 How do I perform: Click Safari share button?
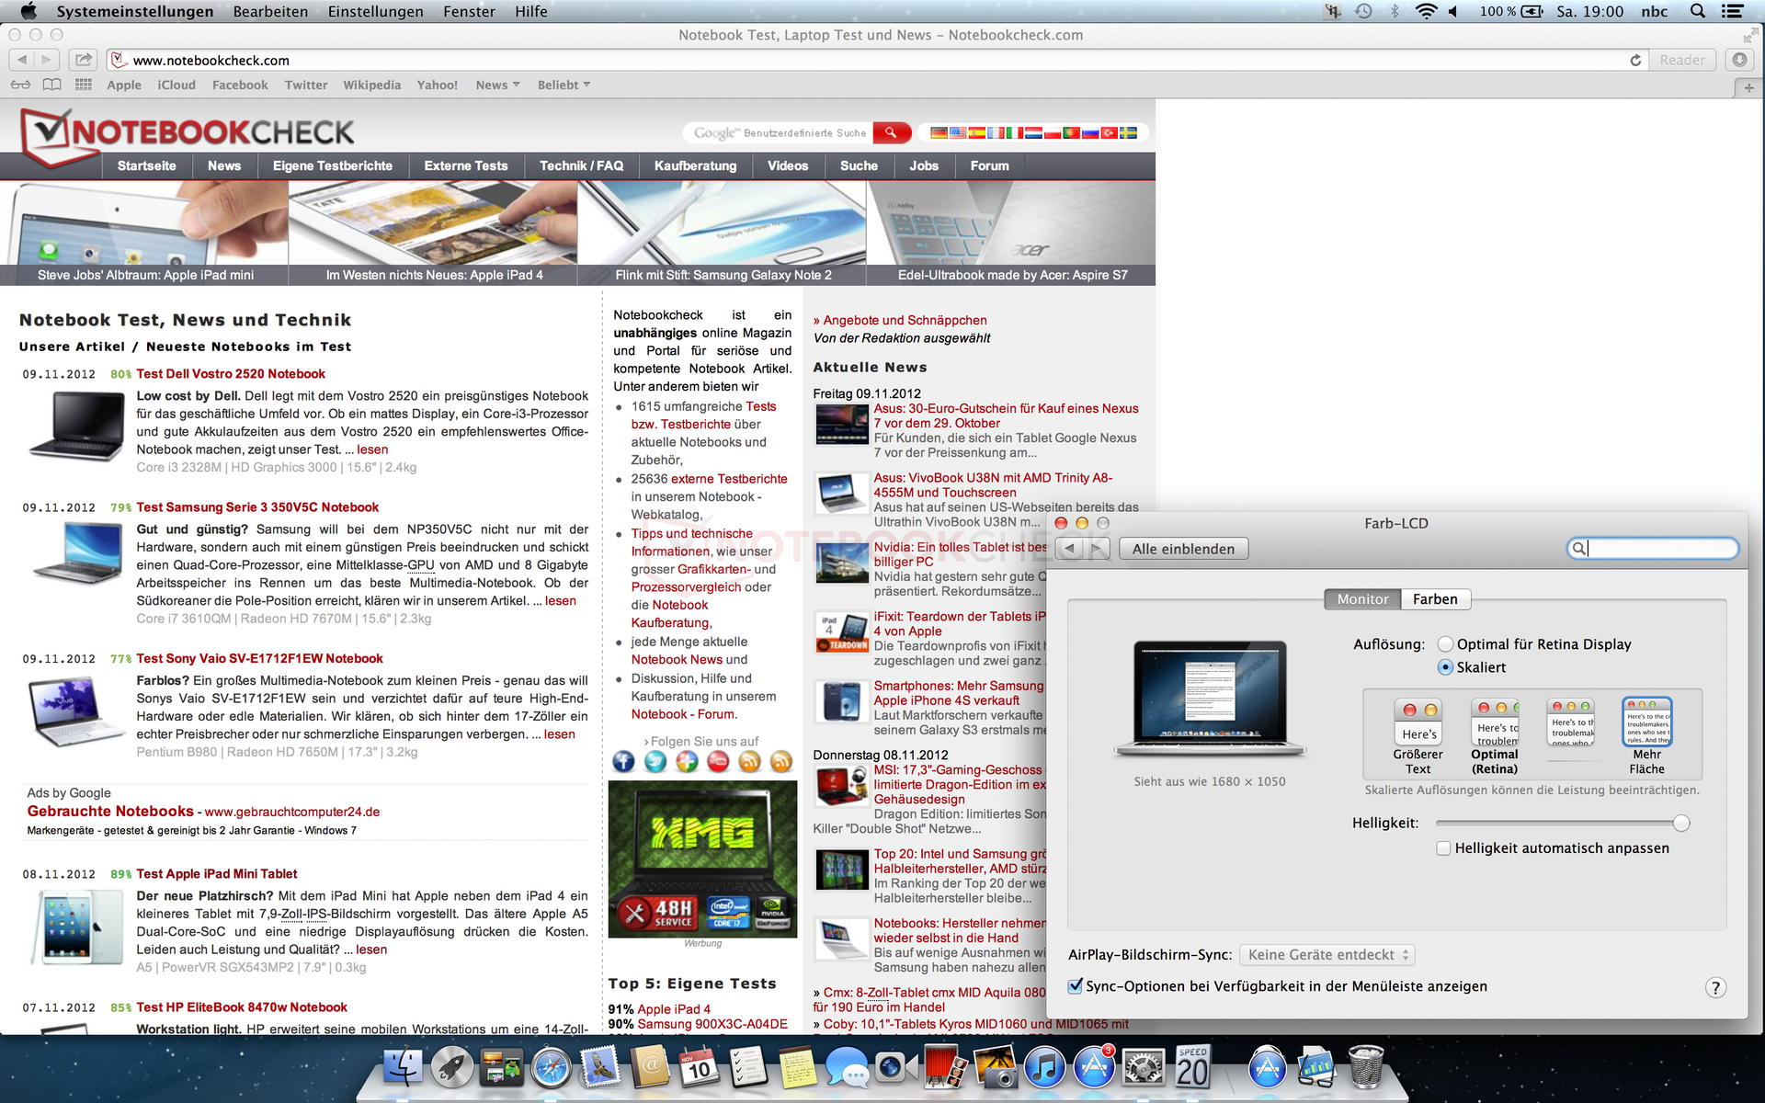pyautogui.click(x=84, y=60)
